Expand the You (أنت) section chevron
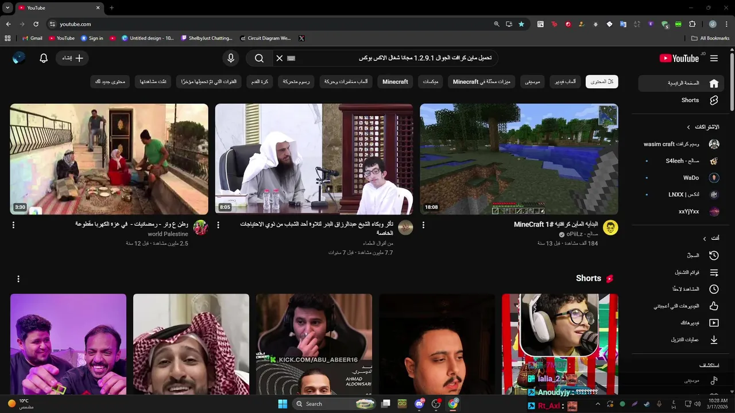Image resolution: width=735 pixels, height=413 pixels. (x=705, y=238)
